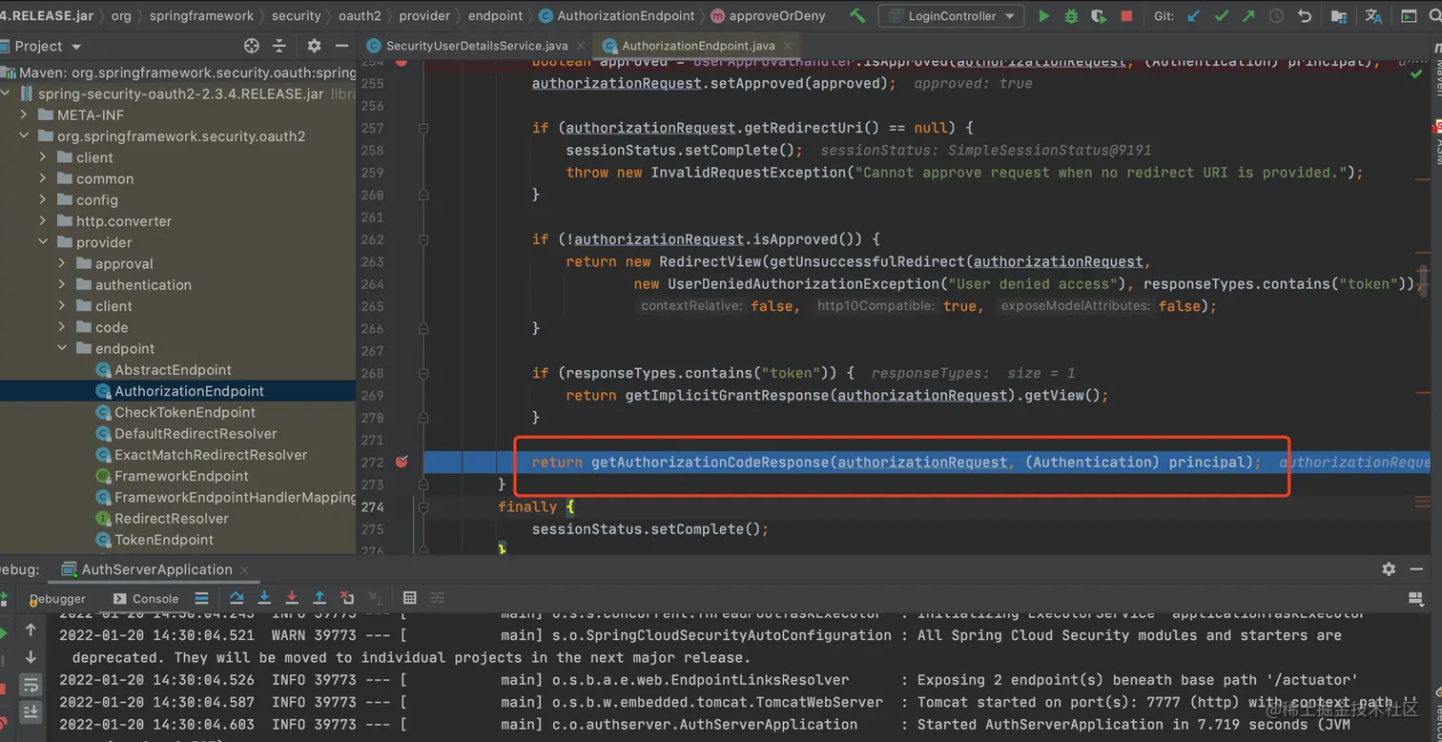
Task: Collapse the provider package
Action: coord(43,242)
